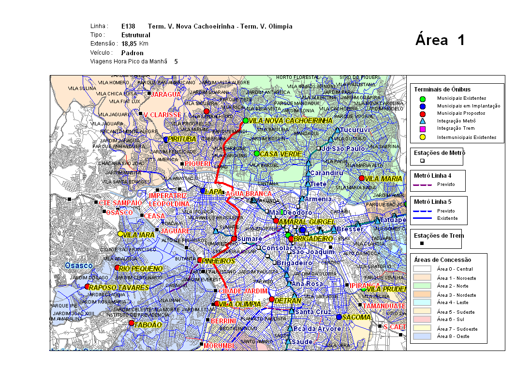Click the Integração Metrô triangle in the legend

423,121
